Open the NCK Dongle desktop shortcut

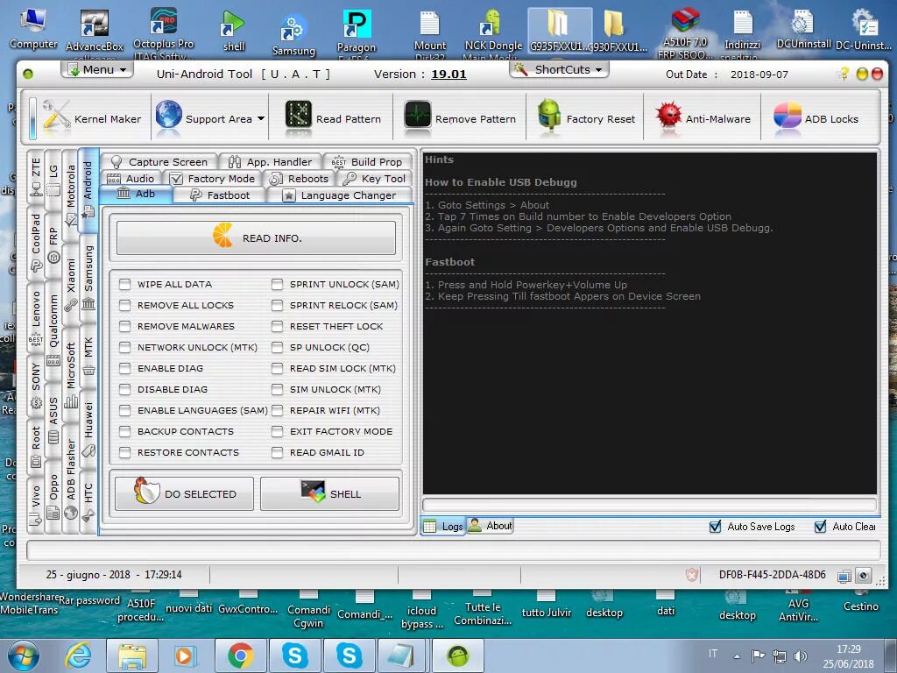[x=493, y=34]
